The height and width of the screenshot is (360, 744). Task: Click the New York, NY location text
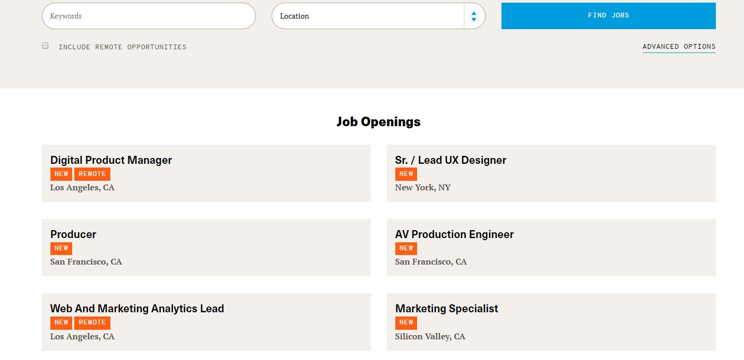pyautogui.click(x=423, y=188)
